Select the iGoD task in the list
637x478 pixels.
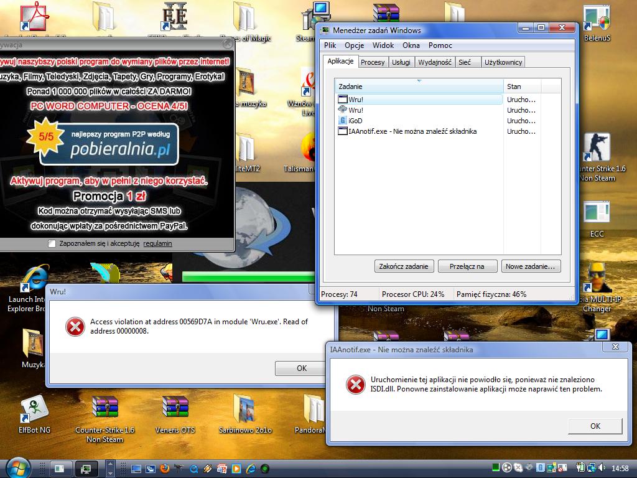tap(420, 120)
